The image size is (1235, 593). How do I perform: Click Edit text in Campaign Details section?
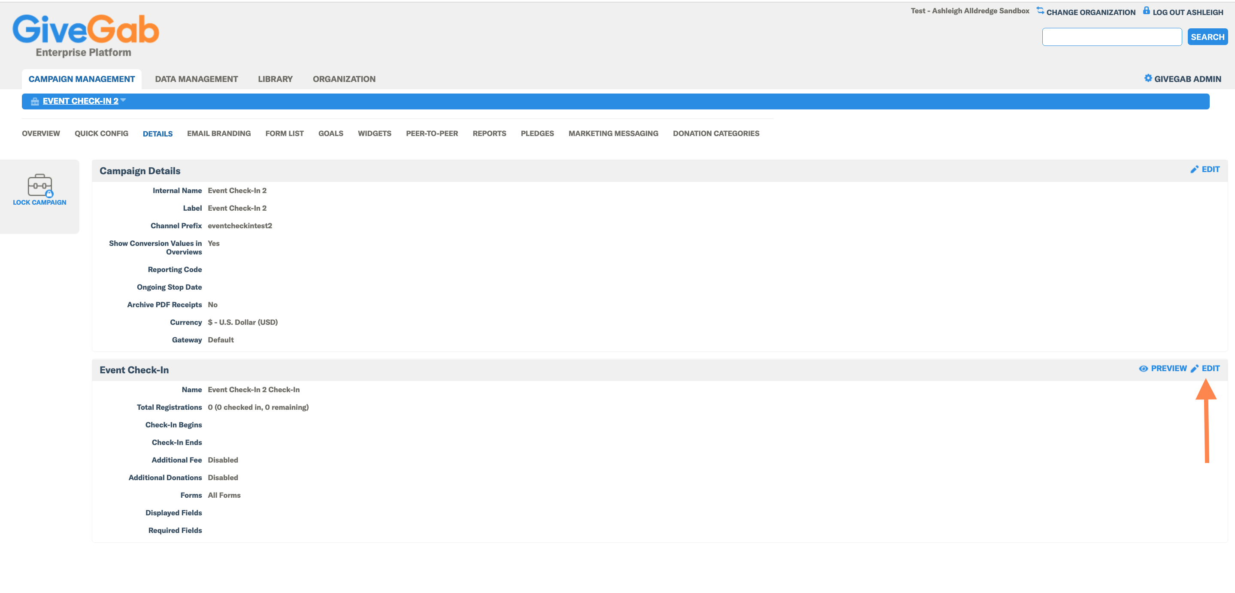[1211, 169]
